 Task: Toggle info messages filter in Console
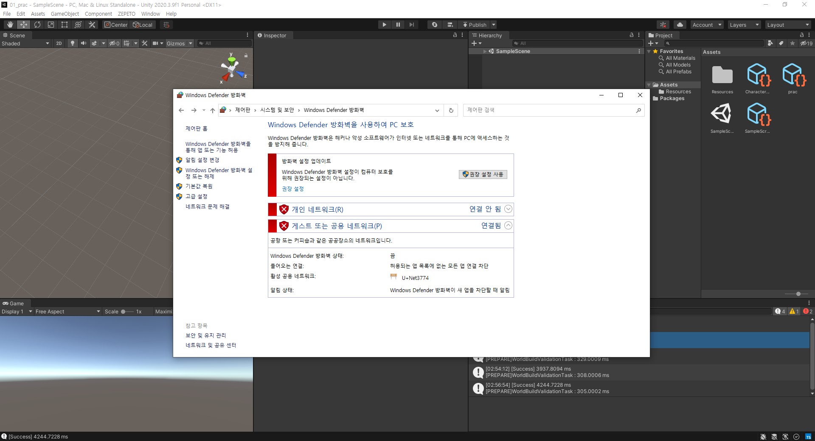pyautogui.click(x=780, y=311)
